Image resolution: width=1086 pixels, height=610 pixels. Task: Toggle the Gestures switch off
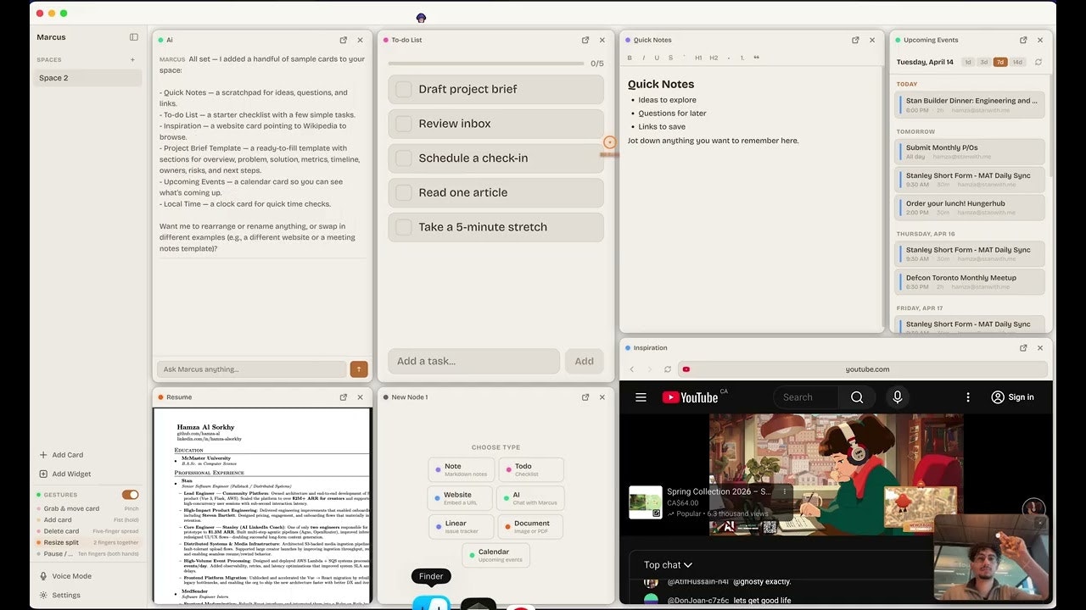coord(130,495)
